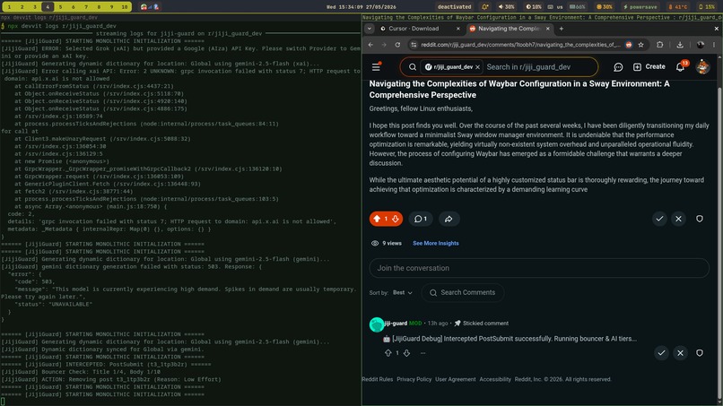Remove the post with the X mod icon
Image resolution: width=723 pixels, height=406 pixels.
click(x=678, y=219)
